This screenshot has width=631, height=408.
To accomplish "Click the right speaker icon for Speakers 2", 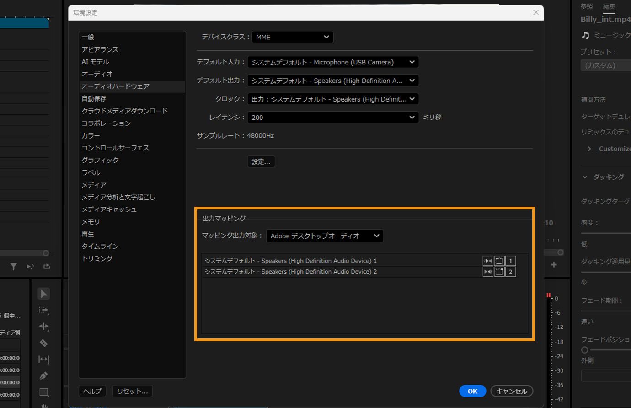I will tap(488, 272).
